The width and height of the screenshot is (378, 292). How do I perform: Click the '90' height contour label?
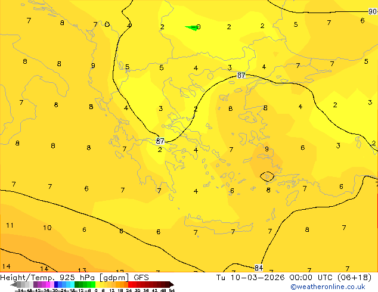point(373,11)
